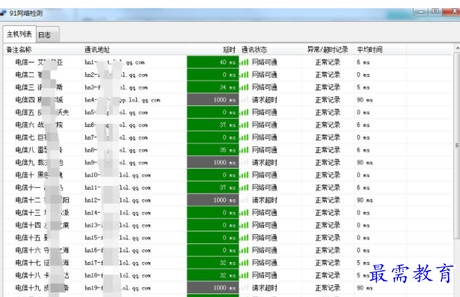Select the 1000 ms delay cell in the 电信四 row
Screen dimensions: 460x297
coord(212,100)
